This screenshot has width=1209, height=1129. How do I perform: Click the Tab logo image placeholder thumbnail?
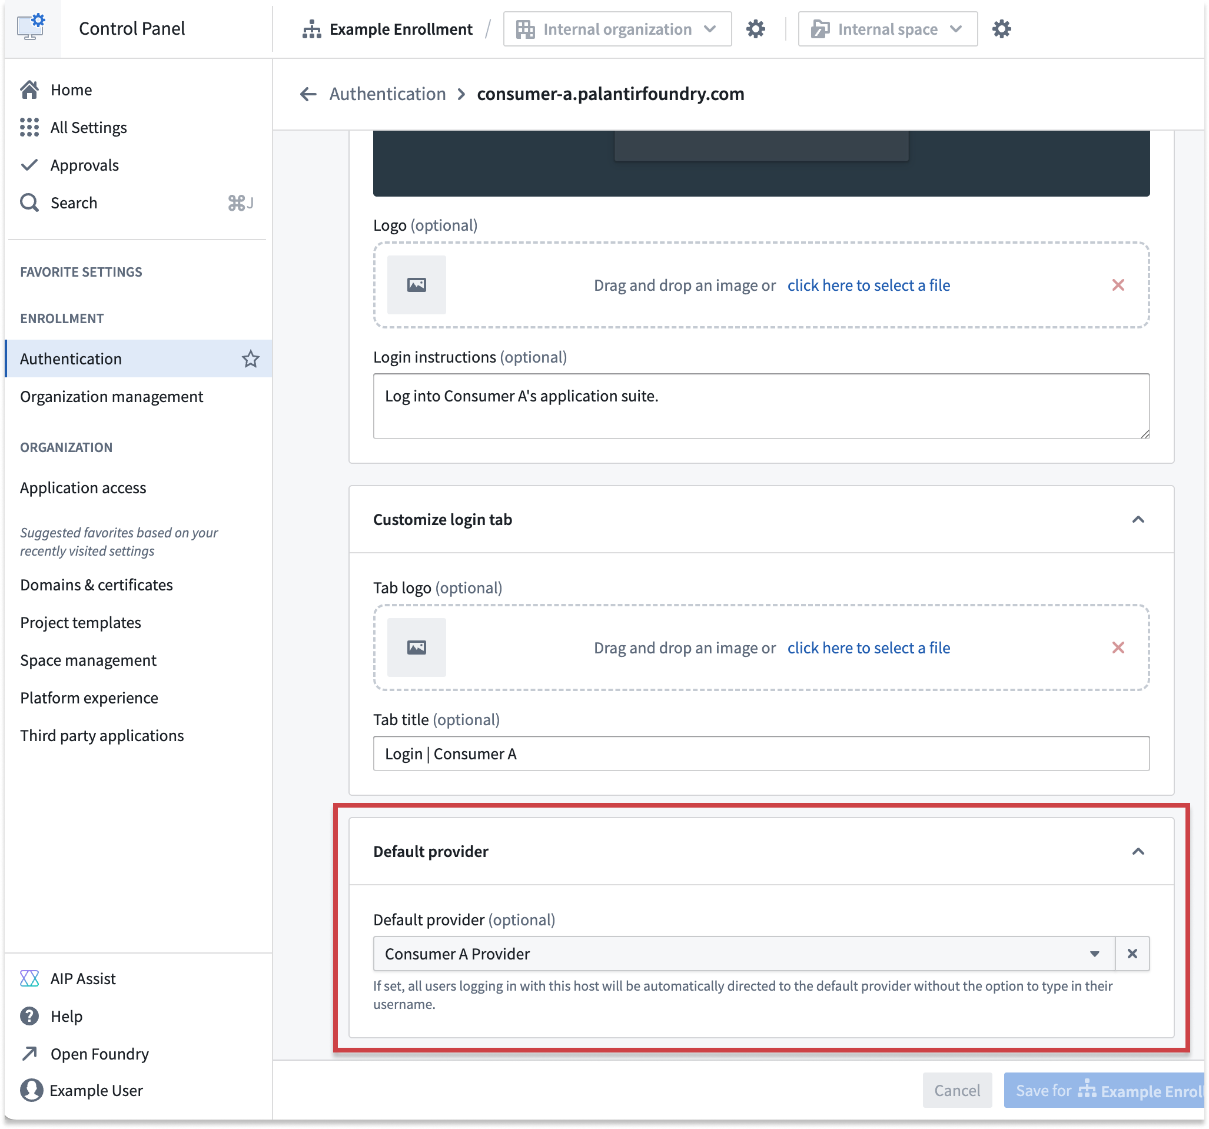pyautogui.click(x=417, y=647)
